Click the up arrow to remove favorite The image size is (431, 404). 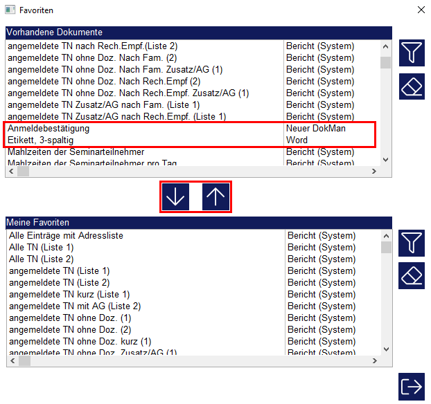[x=215, y=197]
